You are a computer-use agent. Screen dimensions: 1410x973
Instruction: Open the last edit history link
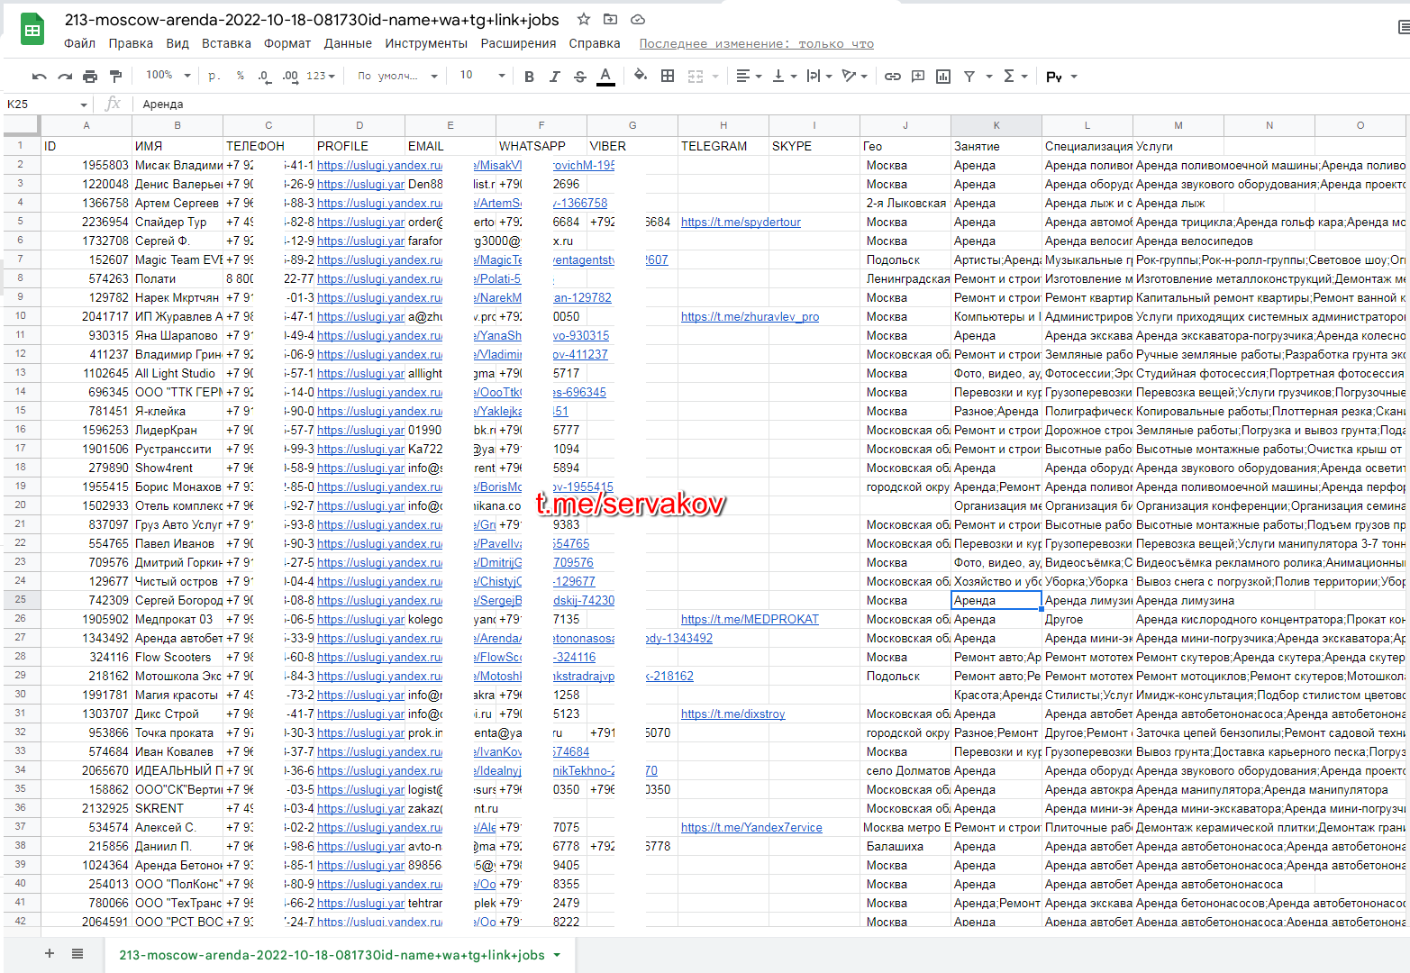(756, 43)
